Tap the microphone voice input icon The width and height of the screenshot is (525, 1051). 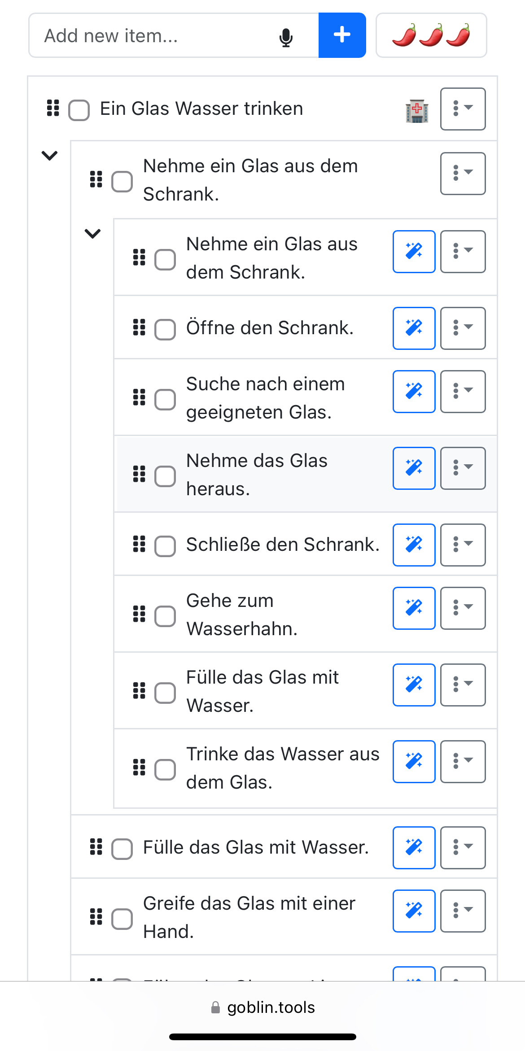(286, 37)
